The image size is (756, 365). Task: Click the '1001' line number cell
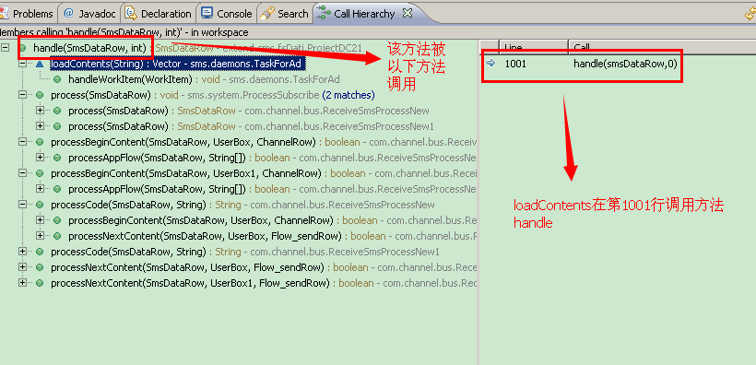coord(515,64)
